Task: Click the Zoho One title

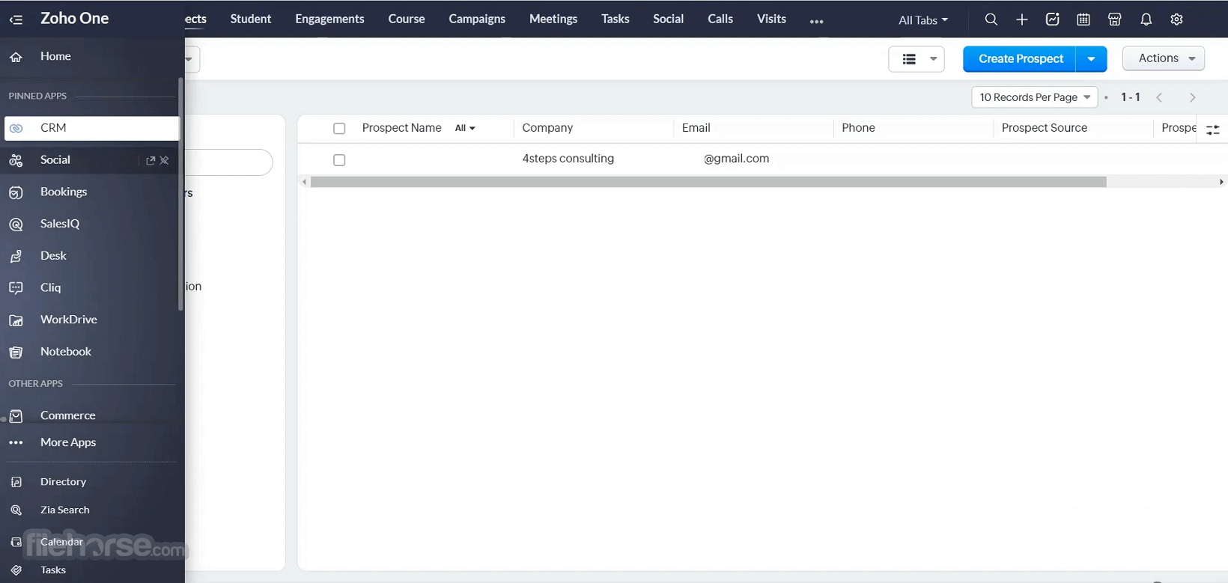Action: click(75, 19)
